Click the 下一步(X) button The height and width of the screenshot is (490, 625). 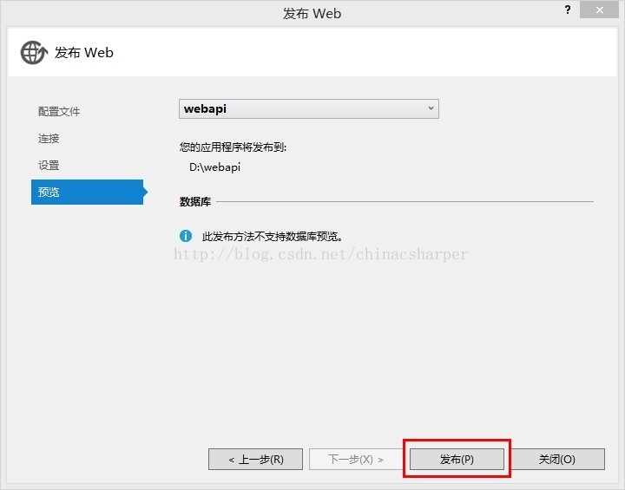pos(356,460)
